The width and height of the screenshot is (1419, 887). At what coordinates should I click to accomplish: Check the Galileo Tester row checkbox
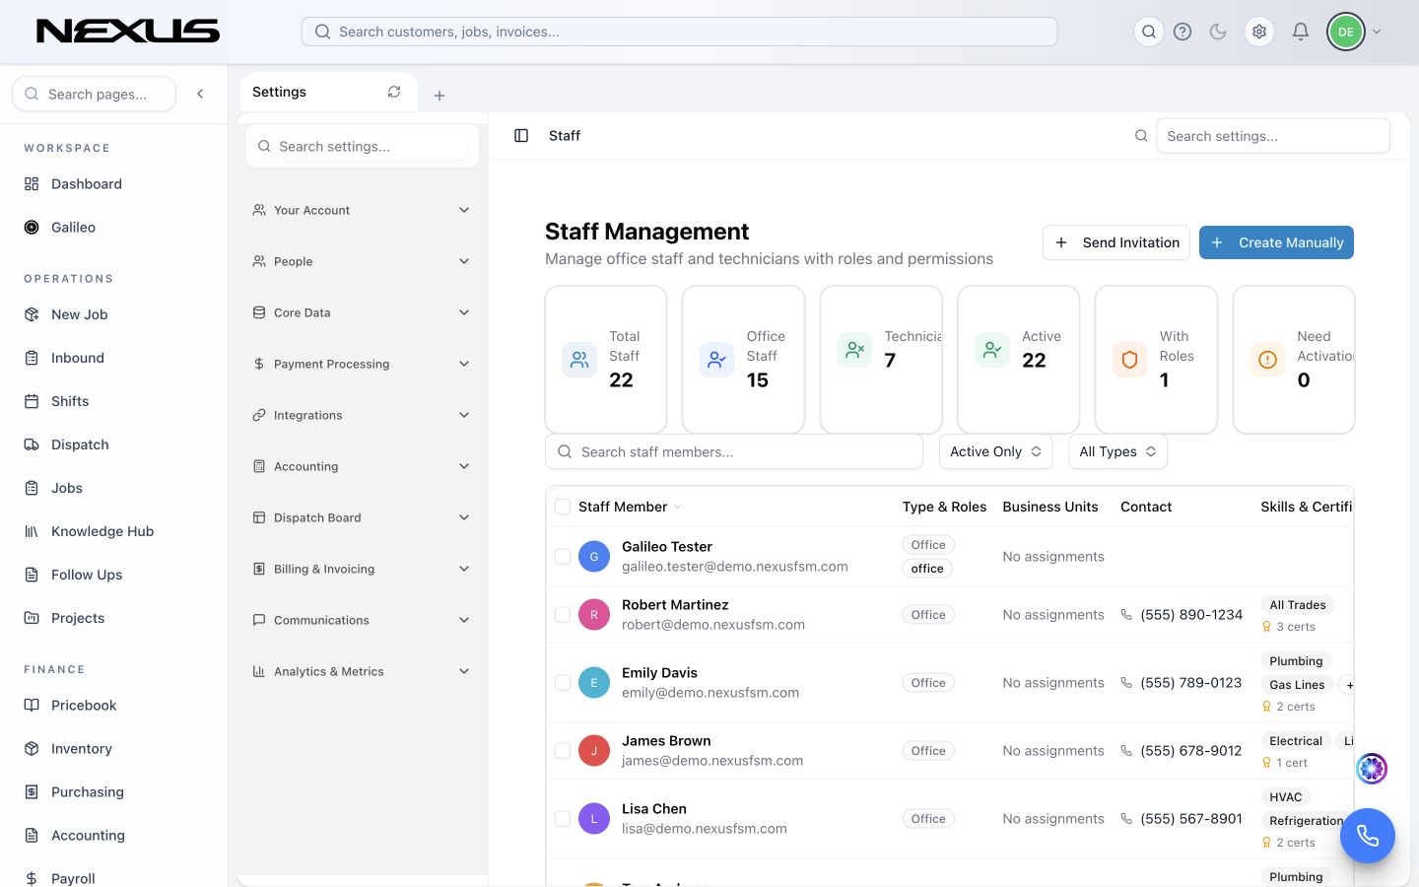coord(563,557)
